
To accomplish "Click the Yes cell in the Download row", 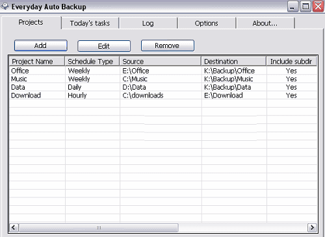I will (x=291, y=95).
